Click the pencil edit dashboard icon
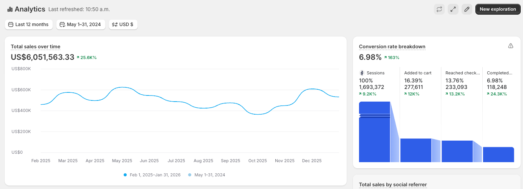The width and height of the screenshot is (523, 189). (467, 9)
